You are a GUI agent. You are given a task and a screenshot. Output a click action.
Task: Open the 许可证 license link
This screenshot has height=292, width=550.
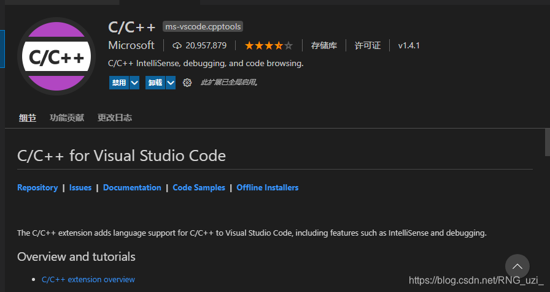367,45
